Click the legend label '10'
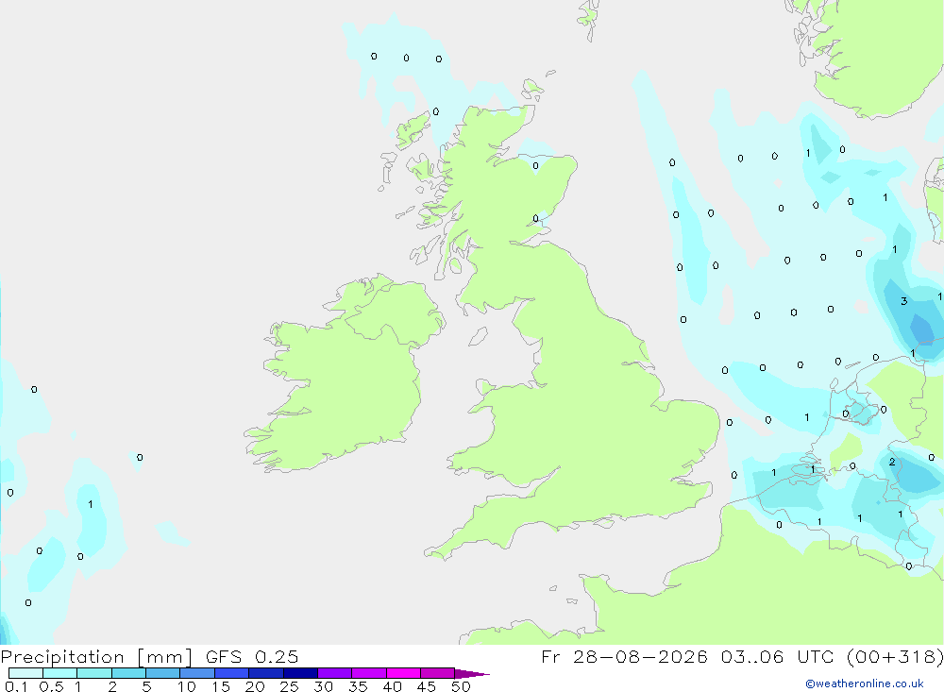This screenshot has width=944, height=692. point(187,686)
